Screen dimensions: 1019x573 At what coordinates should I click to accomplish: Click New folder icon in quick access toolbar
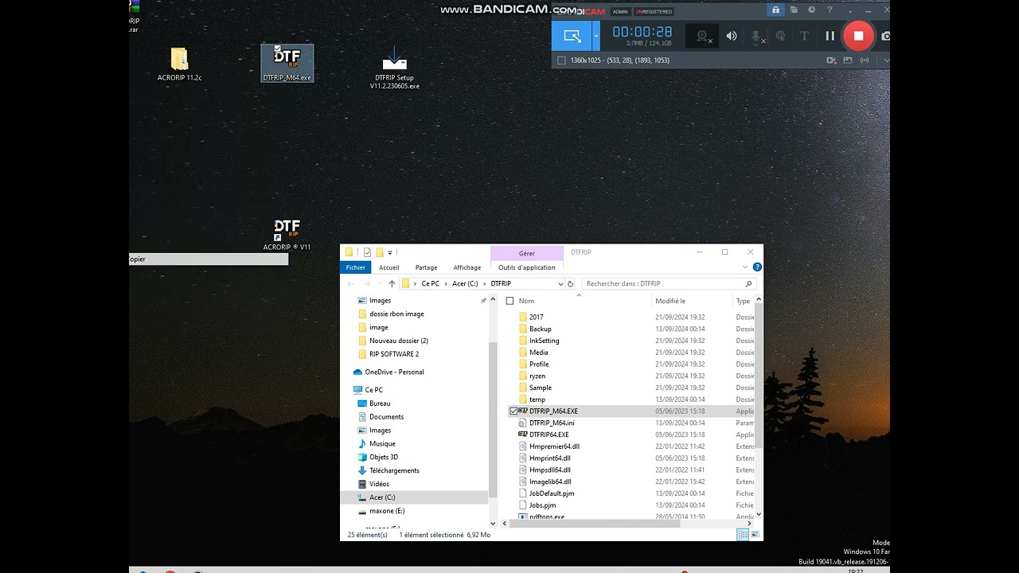(x=380, y=252)
